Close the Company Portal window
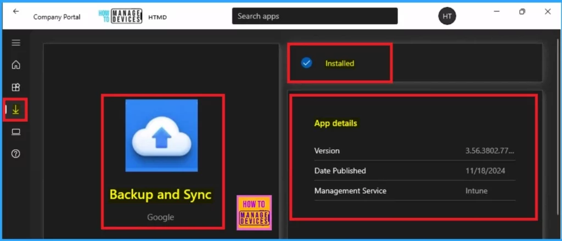This screenshot has height=241, width=562. pos(548,12)
